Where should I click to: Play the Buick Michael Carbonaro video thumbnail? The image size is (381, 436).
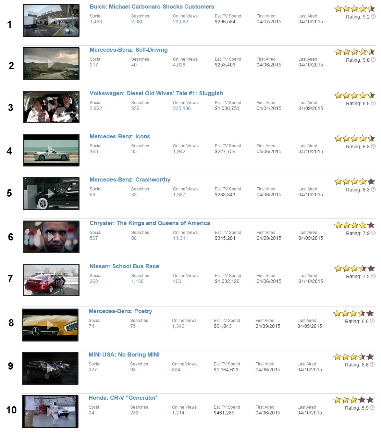(51, 21)
